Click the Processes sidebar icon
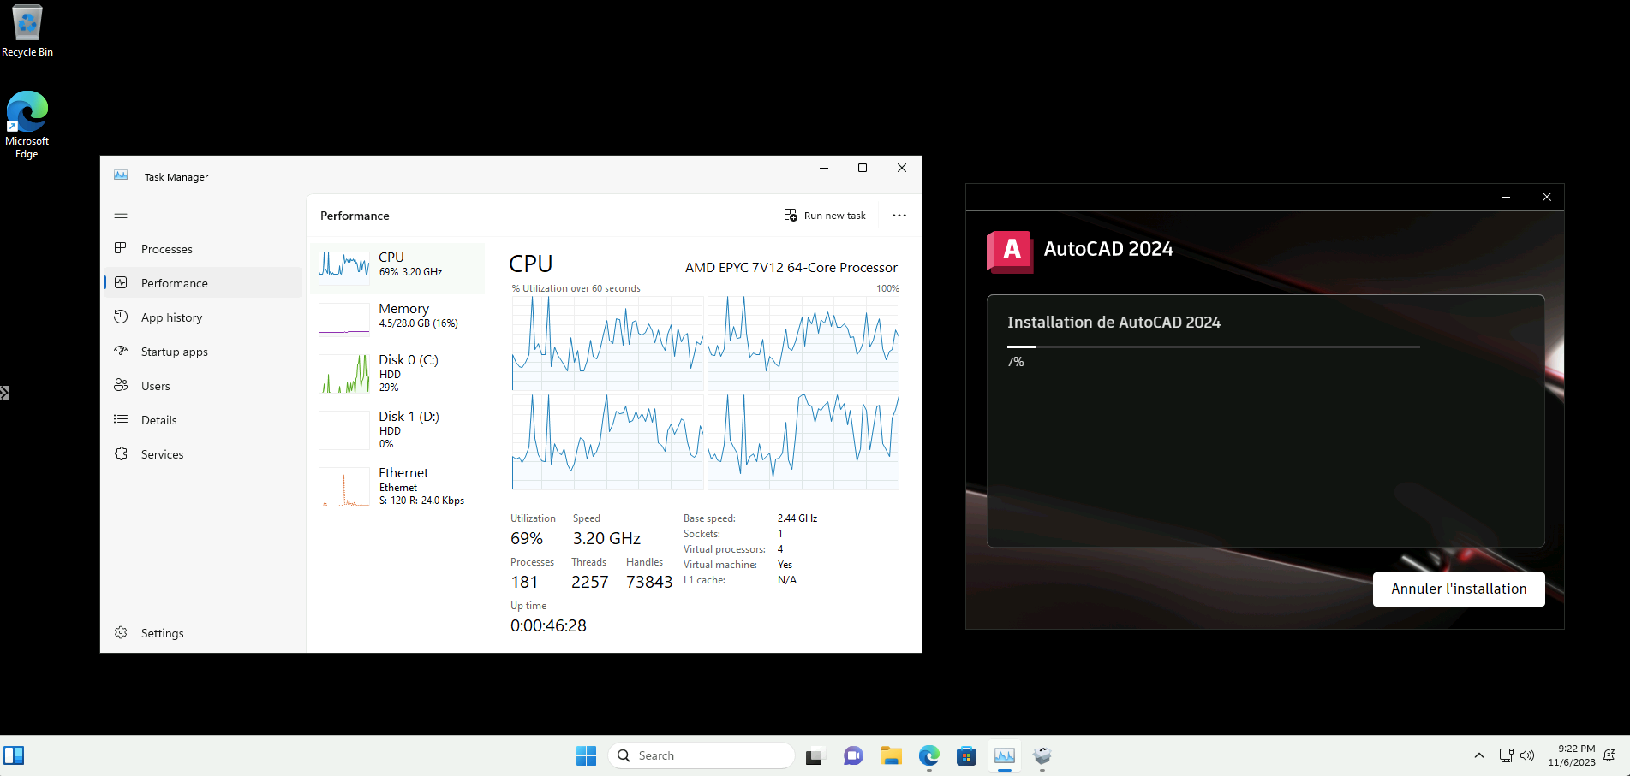The width and height of the screenshot is (1630, 776). 121,248
